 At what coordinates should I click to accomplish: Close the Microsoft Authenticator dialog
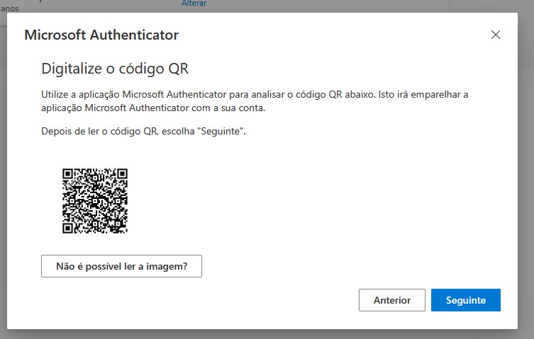495,35
